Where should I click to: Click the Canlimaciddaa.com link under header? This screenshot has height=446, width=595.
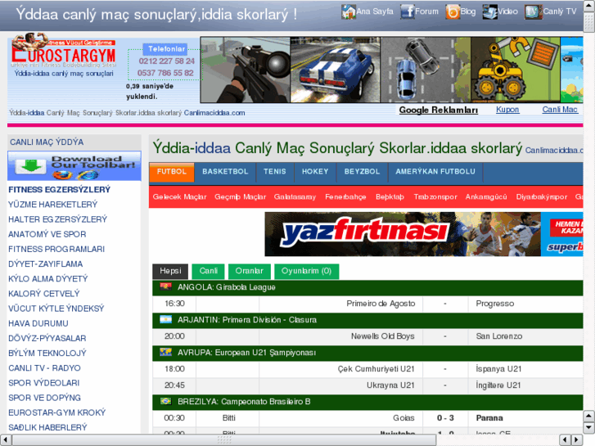(x=214, y=113)
